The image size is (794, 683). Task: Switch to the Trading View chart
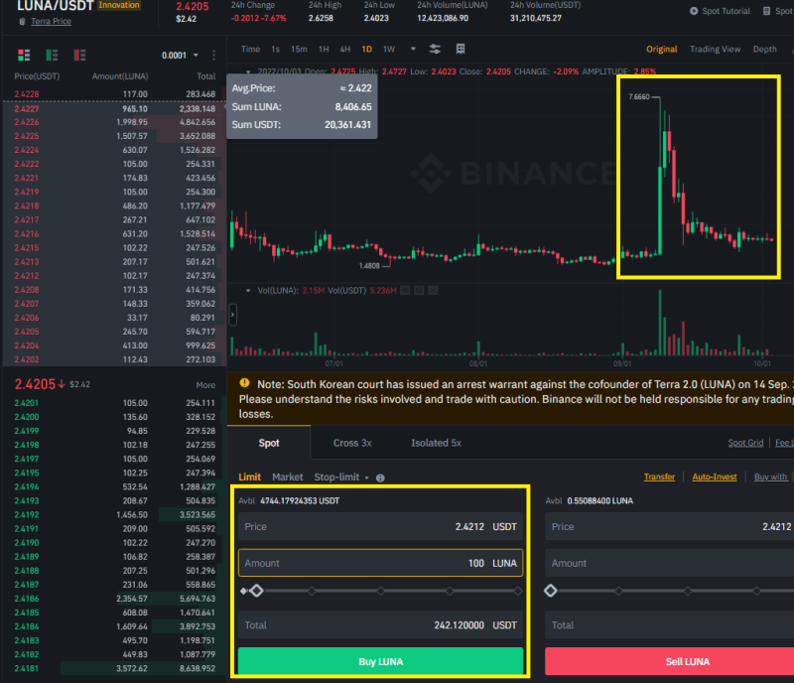pyautogui.click(x=715, y=50)
